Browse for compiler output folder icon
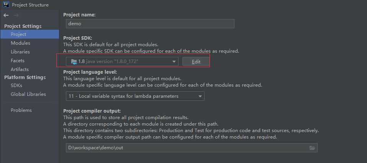 click(312, 148)
